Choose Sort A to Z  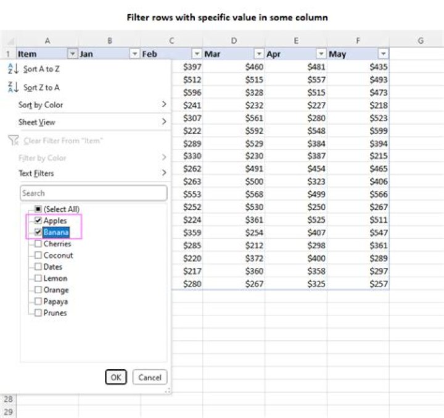point(42,69)
